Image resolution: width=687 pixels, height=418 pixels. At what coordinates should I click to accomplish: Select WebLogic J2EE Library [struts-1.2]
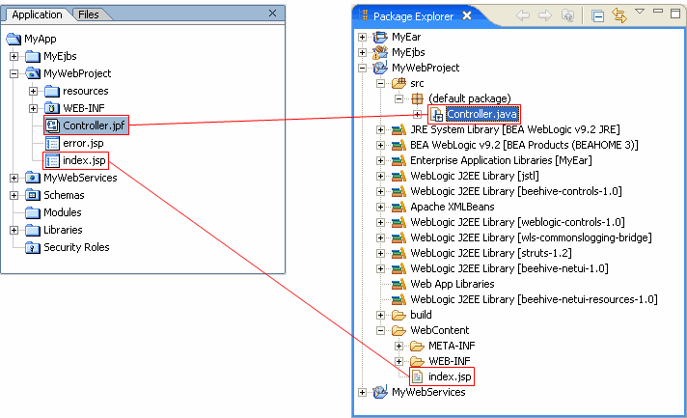[491, 253]
